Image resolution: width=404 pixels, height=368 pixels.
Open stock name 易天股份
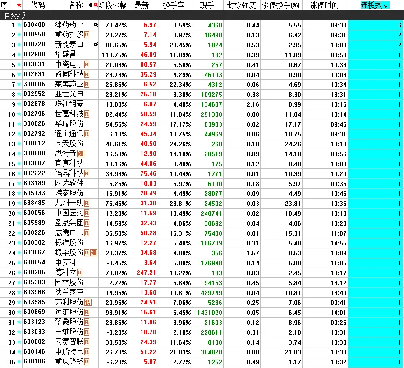pyautogui.click(x=69, y=144)
